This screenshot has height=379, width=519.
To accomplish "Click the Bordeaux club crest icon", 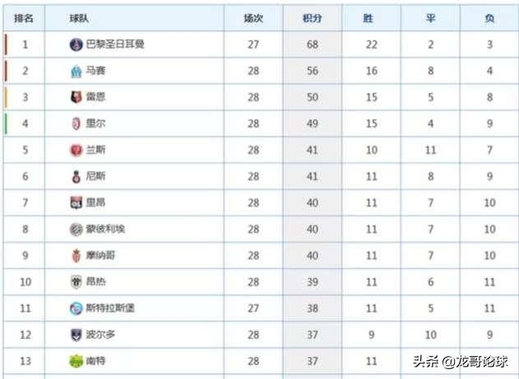I will 76,335.
